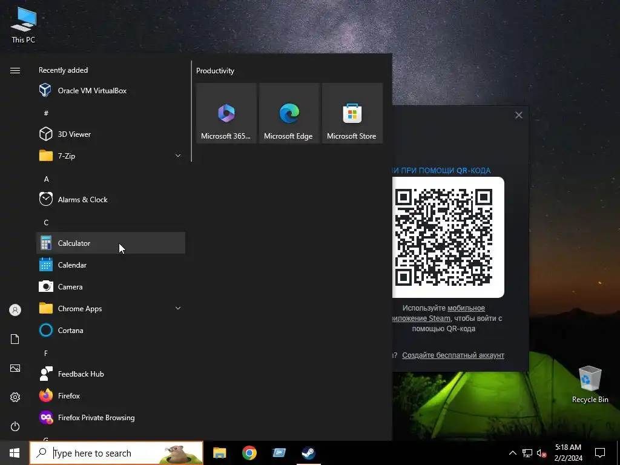
Task: Open Settings gear in Start sidebar
Action: pyautogui.click(x=15, y=397)
